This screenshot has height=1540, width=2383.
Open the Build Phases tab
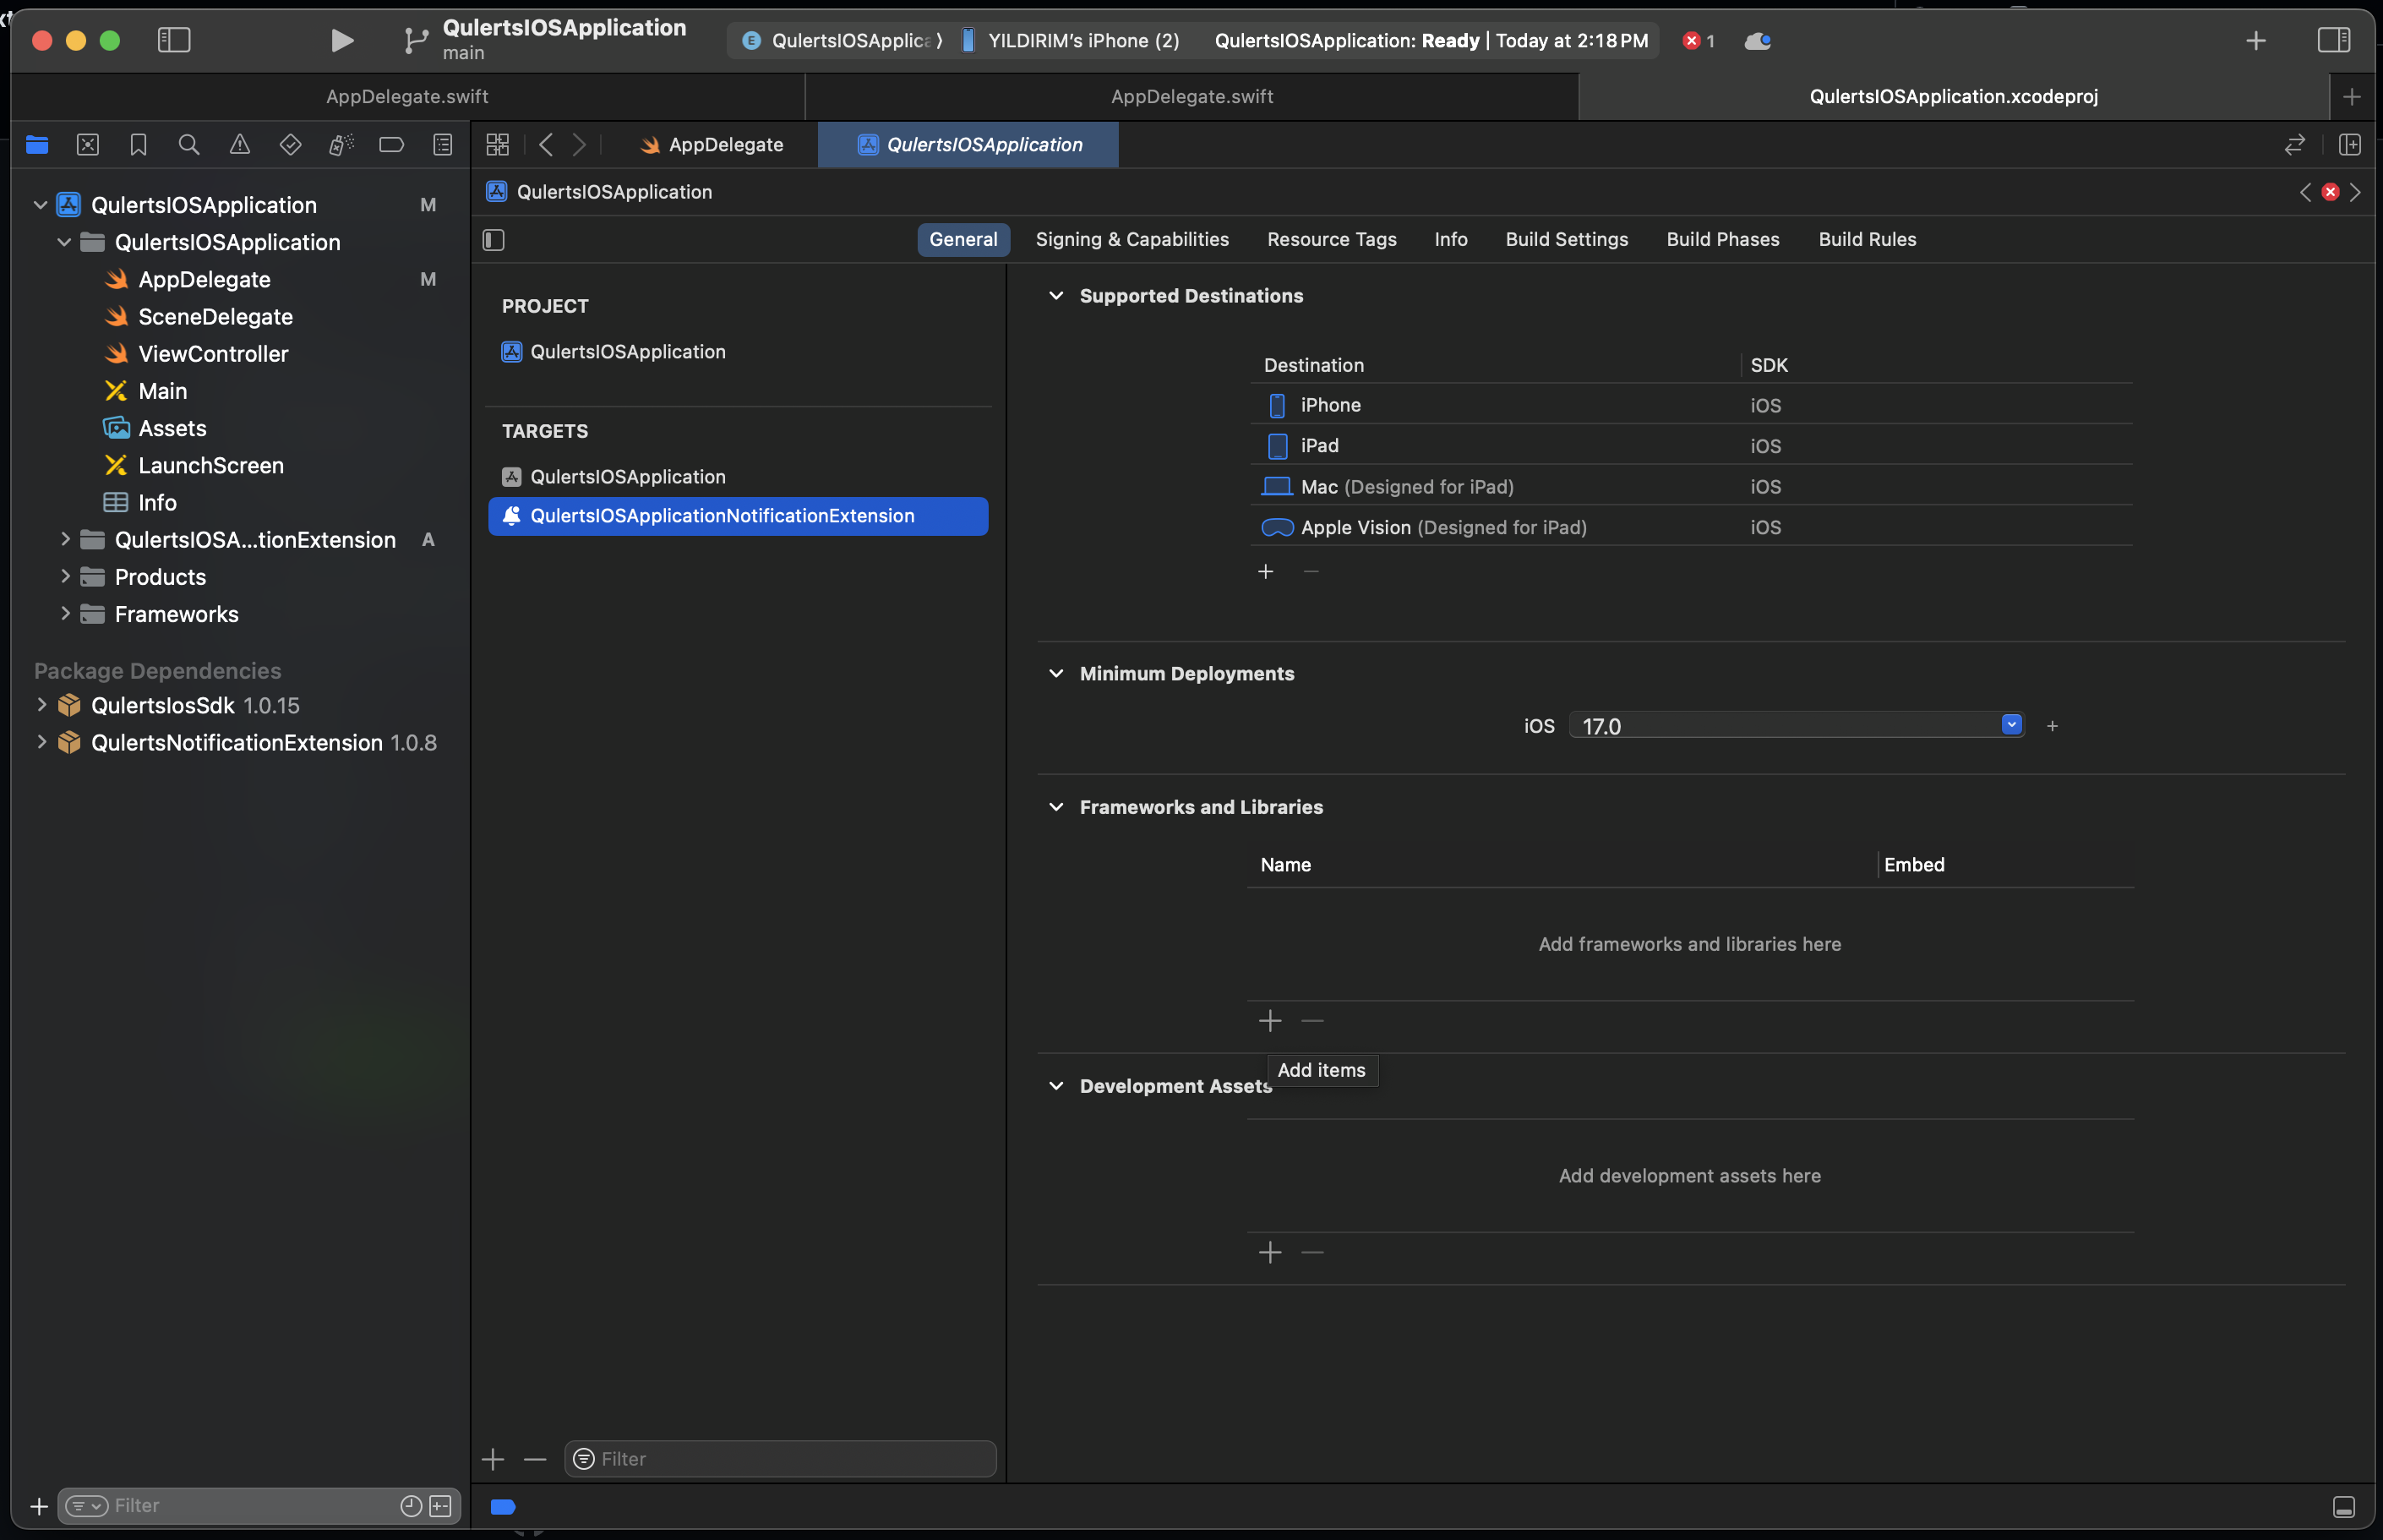pyautogui.click(x=1722, y=240)
